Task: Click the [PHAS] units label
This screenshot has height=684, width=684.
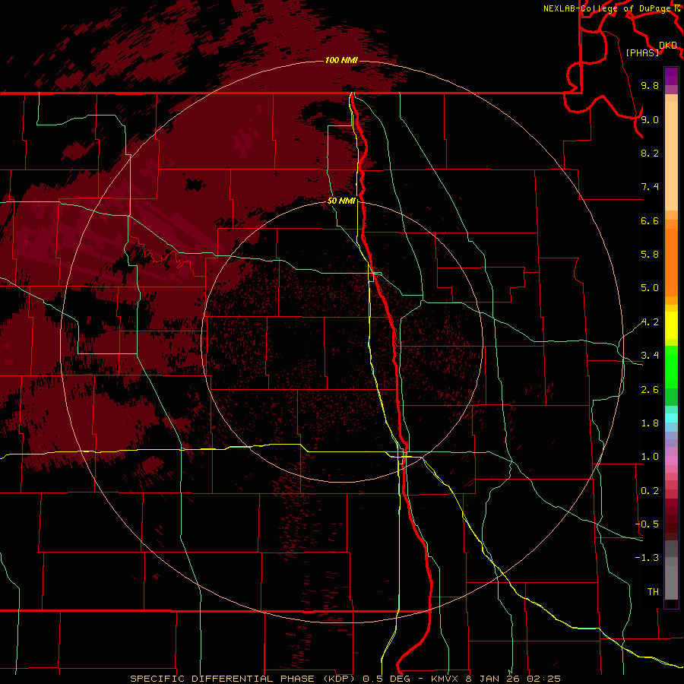Action: [642, 52]
